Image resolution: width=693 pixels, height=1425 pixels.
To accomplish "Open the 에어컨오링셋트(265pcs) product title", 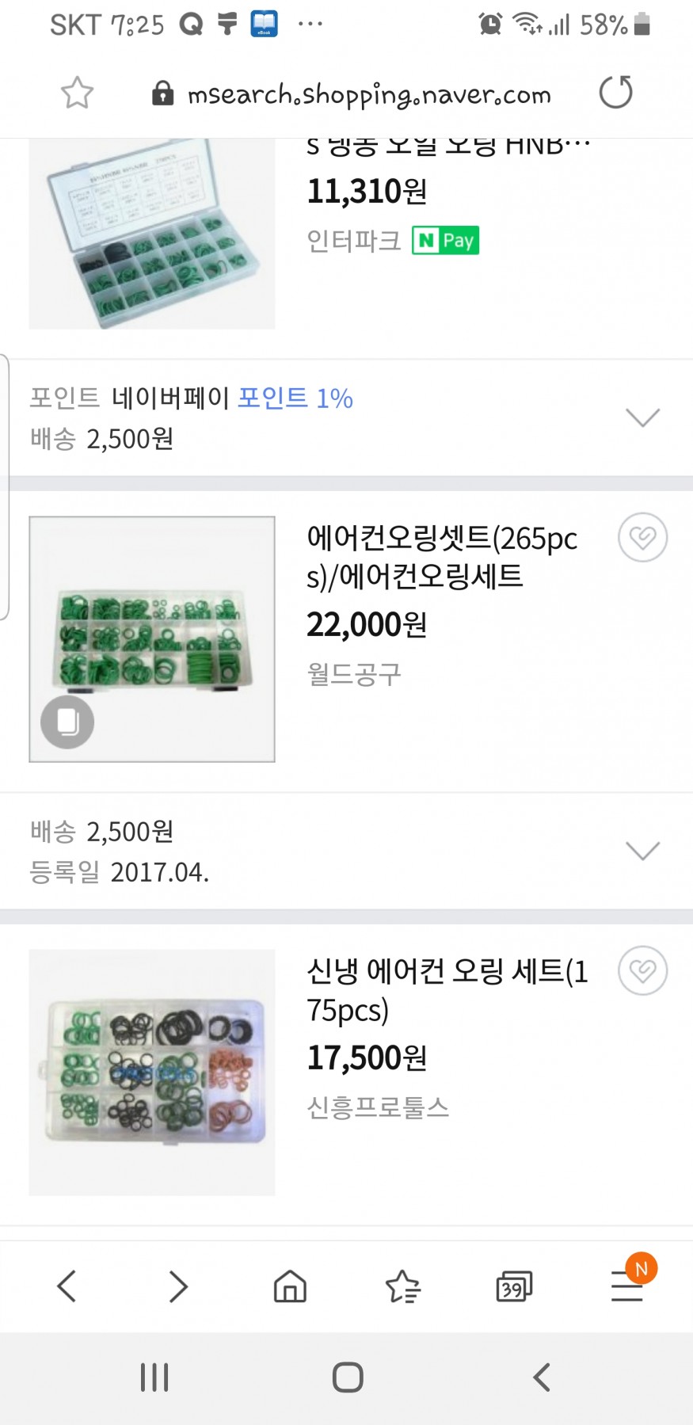I will pyautogui.click(x=442, y=557).
